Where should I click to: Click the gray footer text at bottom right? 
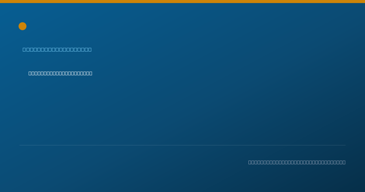pyautogui.click(x=297, y=162)
